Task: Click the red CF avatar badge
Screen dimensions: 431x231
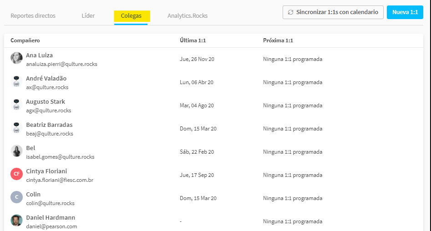Action: pyautogui.click(x=16, y=174)
